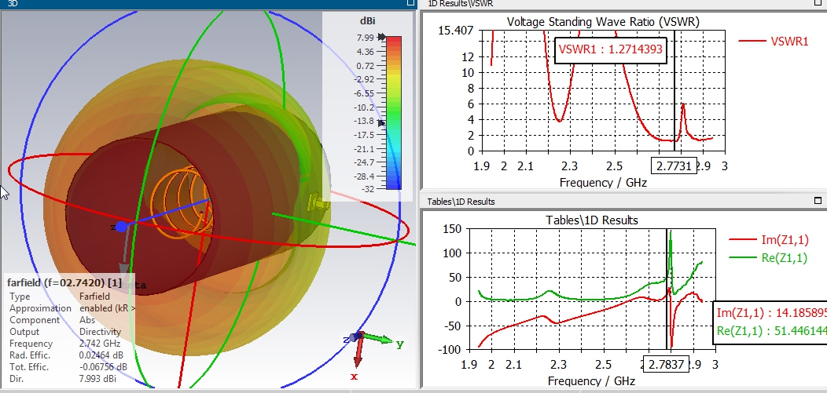827x393 pixels.
Task: Click the 7.99 maximum legend value
Action: (x=365, y=38)
